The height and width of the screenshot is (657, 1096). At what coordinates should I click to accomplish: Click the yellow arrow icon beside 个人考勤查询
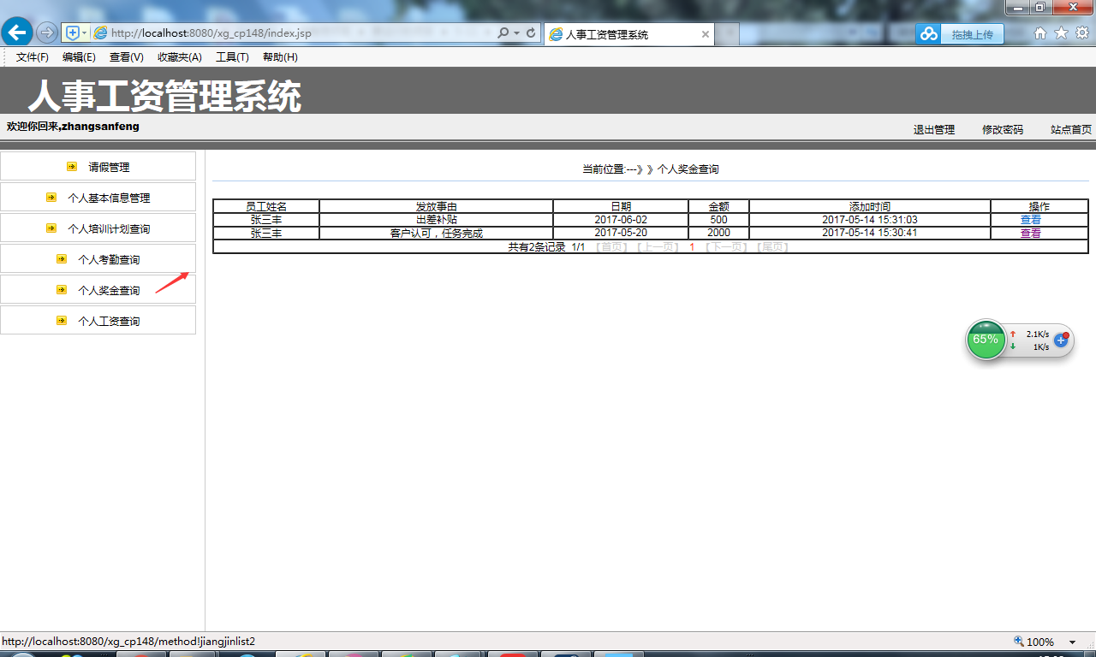[62, 259]
